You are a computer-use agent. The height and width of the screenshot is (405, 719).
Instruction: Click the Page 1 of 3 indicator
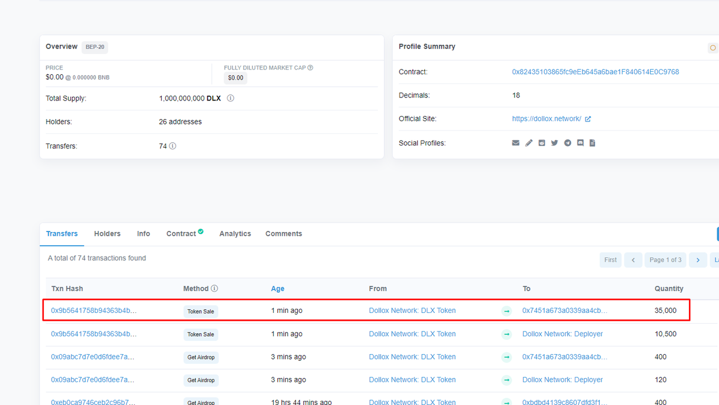click(666, 260)
